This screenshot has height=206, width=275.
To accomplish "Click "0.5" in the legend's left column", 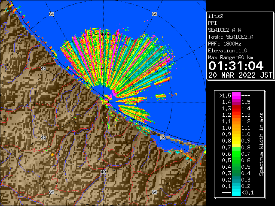I will [226, 160].
